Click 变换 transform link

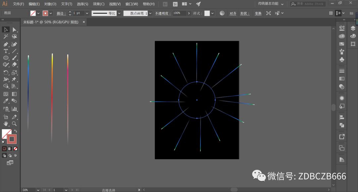258,14
